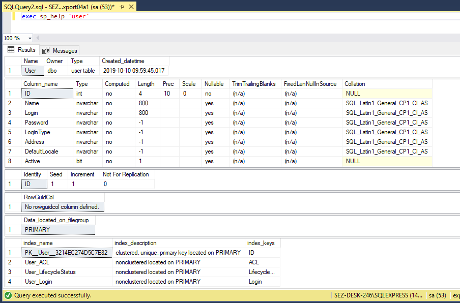Click the Results tab
460x303 pixels.
pos(25,50)
